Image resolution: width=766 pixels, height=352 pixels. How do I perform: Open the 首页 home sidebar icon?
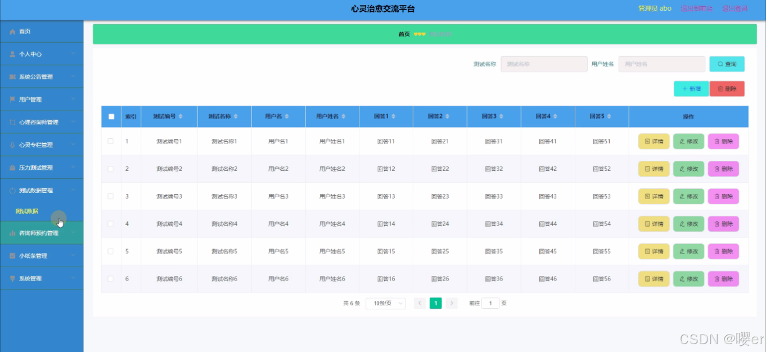pos(12,31)
